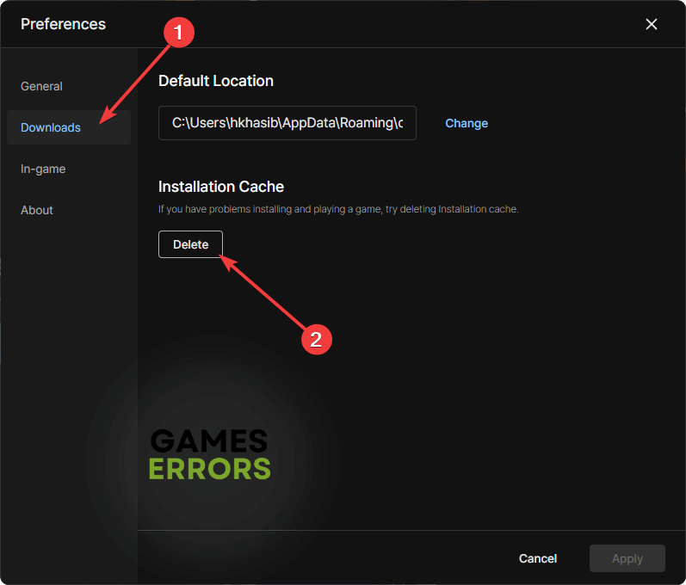Click the Default Location heading
This screenshot has height=585, width=686.
(x=216, y=81)
